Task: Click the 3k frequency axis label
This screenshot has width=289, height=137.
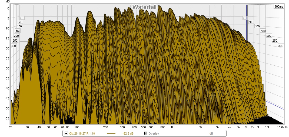Action: tap(218, 127)
